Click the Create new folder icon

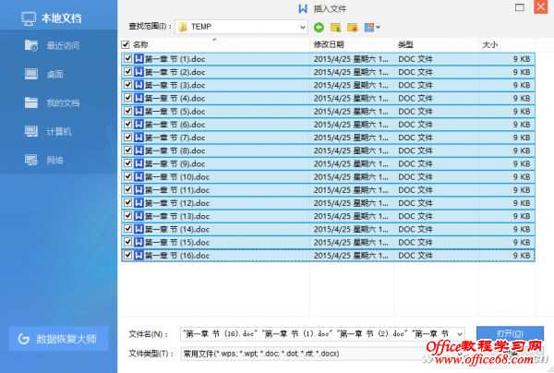click(353, 28)
